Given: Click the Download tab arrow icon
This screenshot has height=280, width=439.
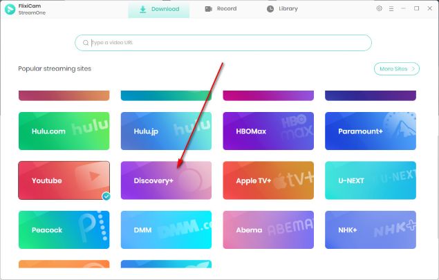Looking at the screenshot, I should point(143,9).
